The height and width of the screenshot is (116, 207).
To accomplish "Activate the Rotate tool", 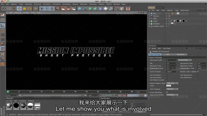I will 30,9.
